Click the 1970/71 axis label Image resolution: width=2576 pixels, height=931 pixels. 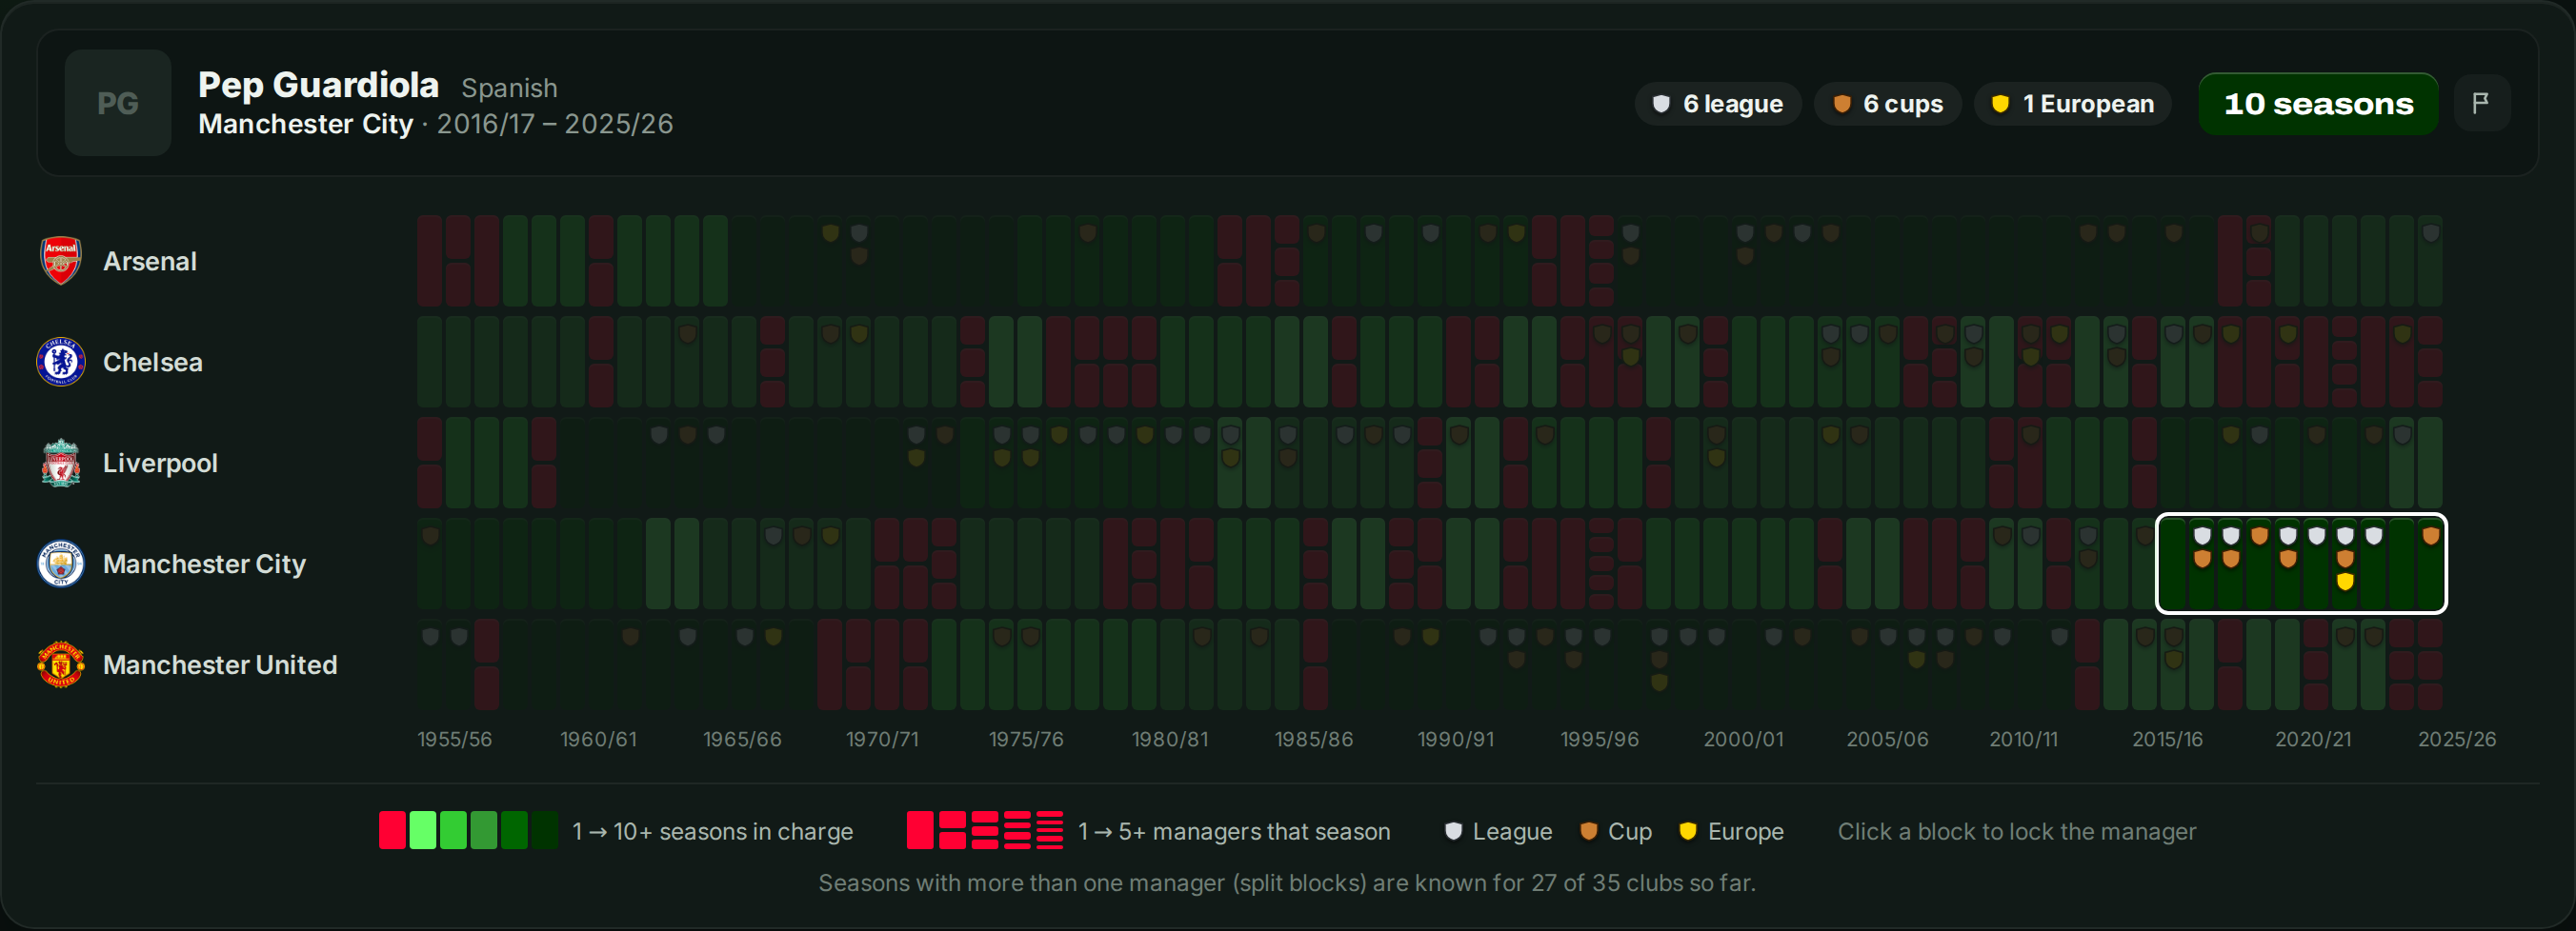point(882,740)
